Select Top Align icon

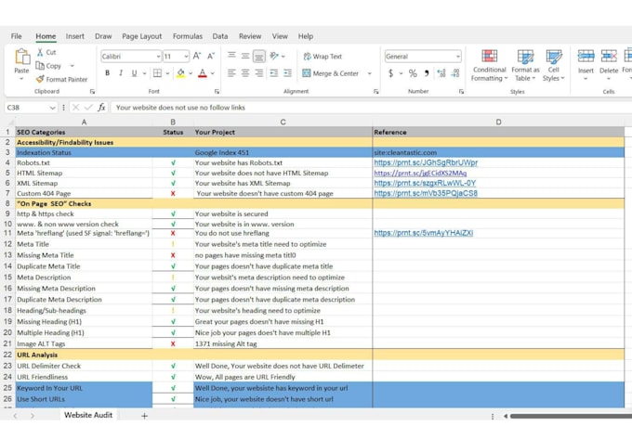tap(231, 55)
